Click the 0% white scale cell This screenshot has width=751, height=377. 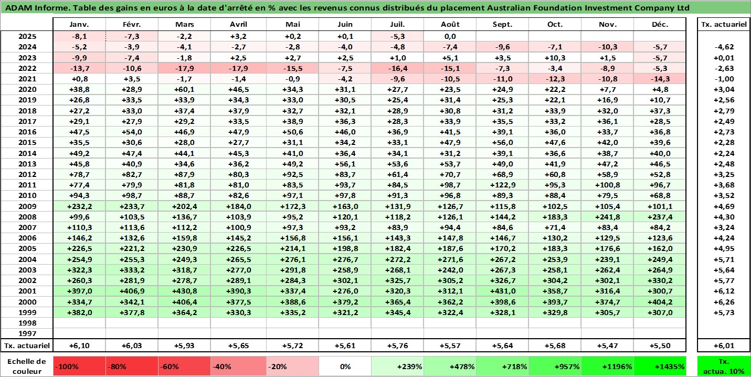tap(344, 366)
